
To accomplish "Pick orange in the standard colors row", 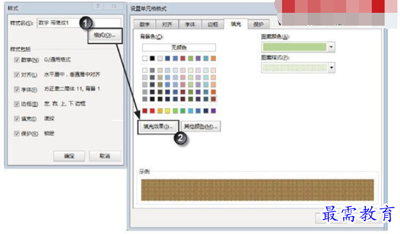I will pyautogui.click(x=160, y=111).
